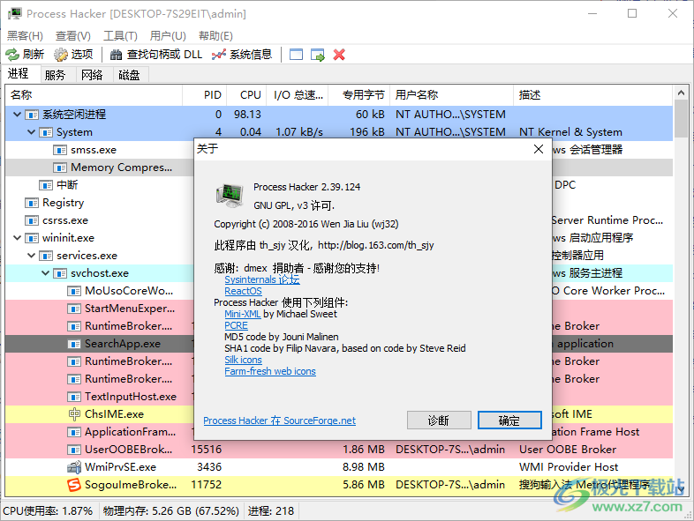
Task: Click the Process Hacker logo in About dialog
Action: [230, 195]
